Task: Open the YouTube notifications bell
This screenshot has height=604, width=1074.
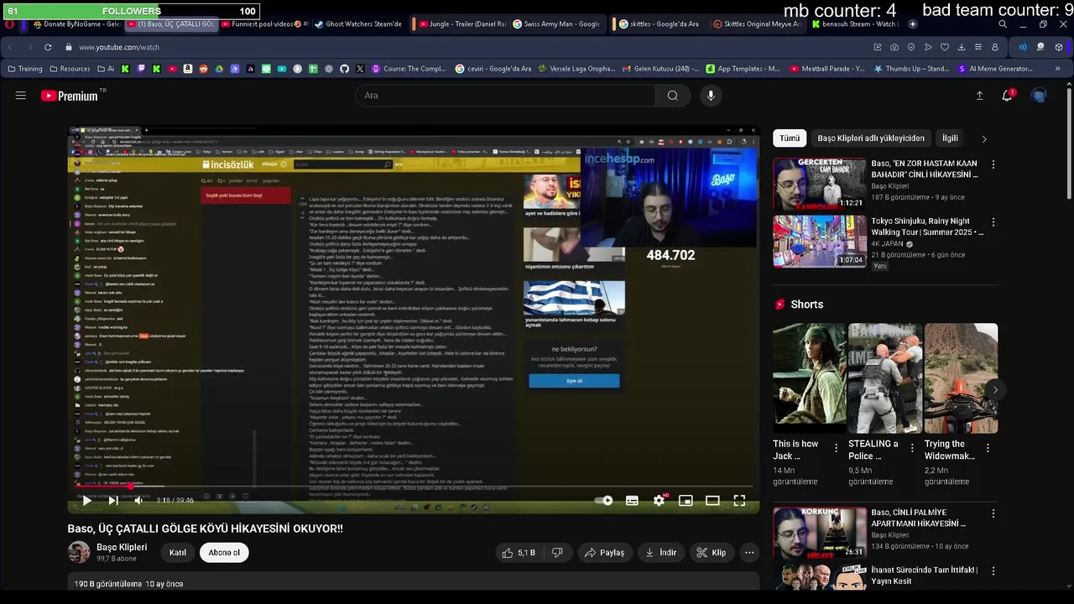Action: tap(1007, 96)
